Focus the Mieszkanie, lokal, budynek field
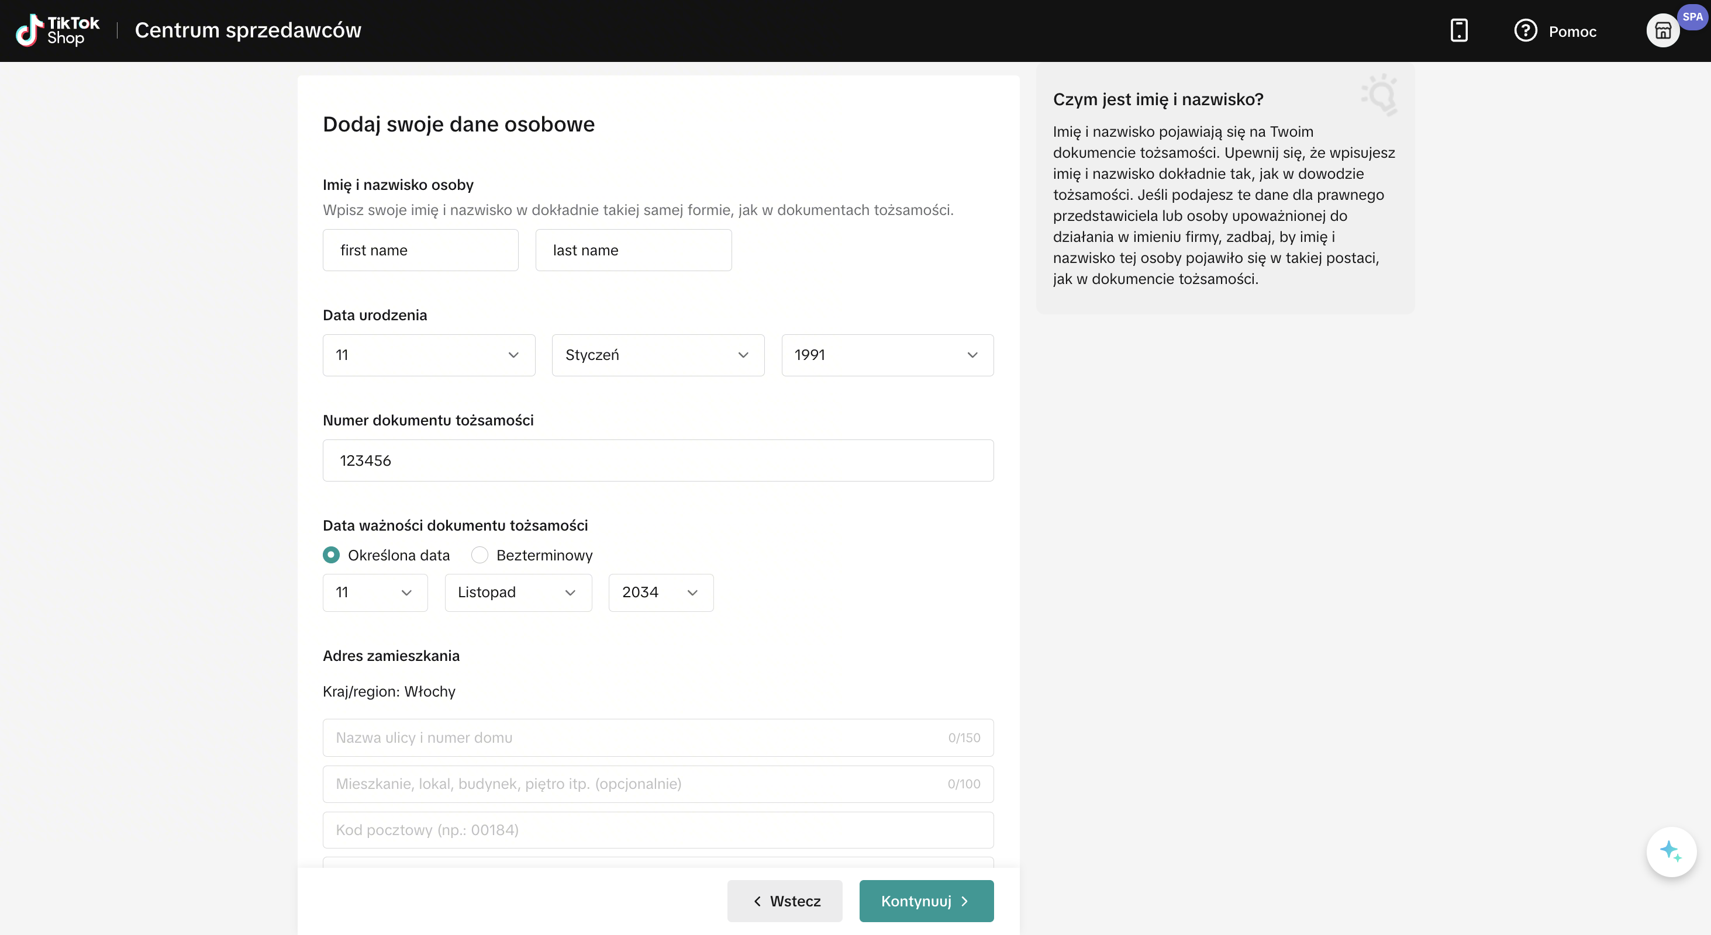1711x935 pixels. click(658, 784)
